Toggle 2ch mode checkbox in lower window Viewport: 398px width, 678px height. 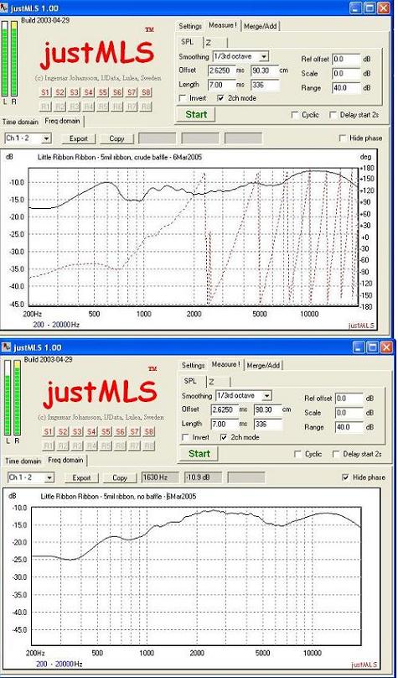pyautogui.click(x=224, y=437)
